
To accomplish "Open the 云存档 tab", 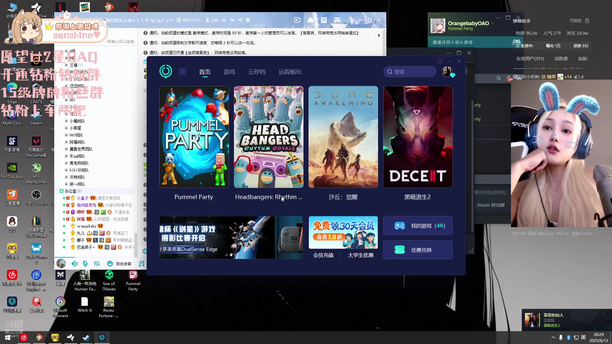I will coord(257,72).
